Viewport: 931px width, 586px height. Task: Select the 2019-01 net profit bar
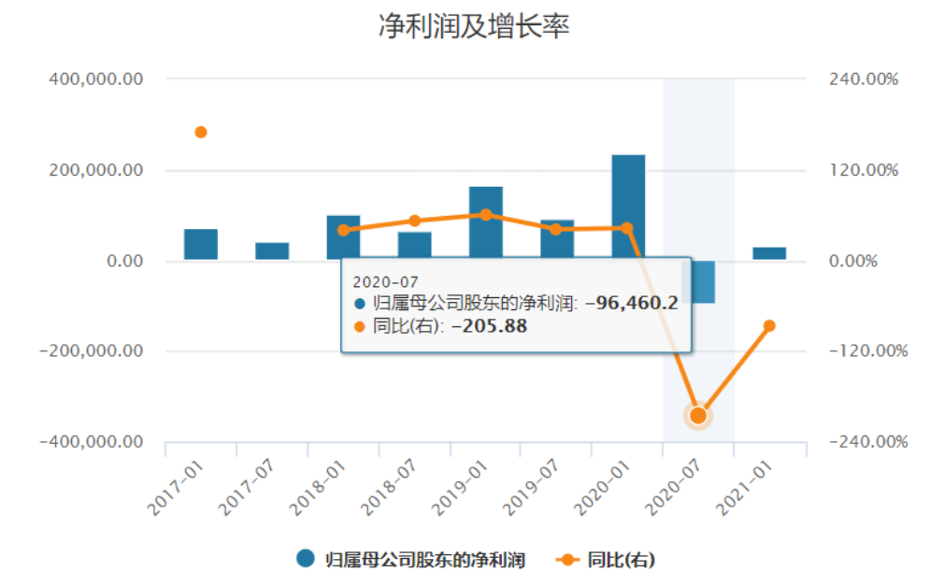(x=486, y=222)
